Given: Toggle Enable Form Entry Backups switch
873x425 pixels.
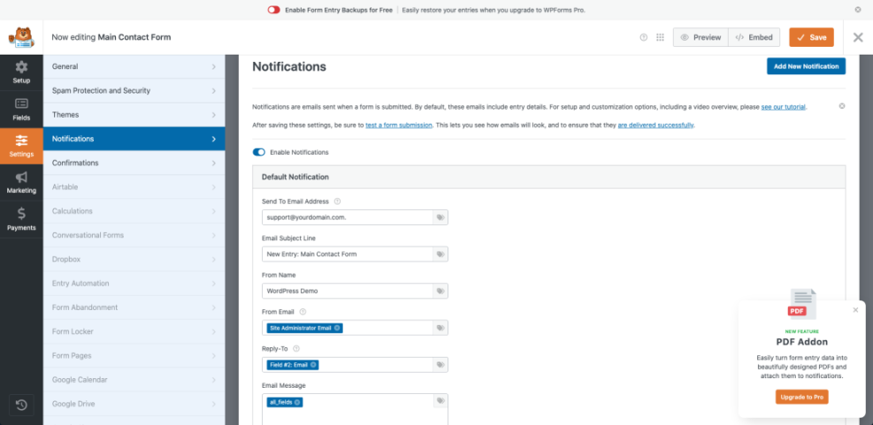Looking at the screenshot, I should [273, 10].
